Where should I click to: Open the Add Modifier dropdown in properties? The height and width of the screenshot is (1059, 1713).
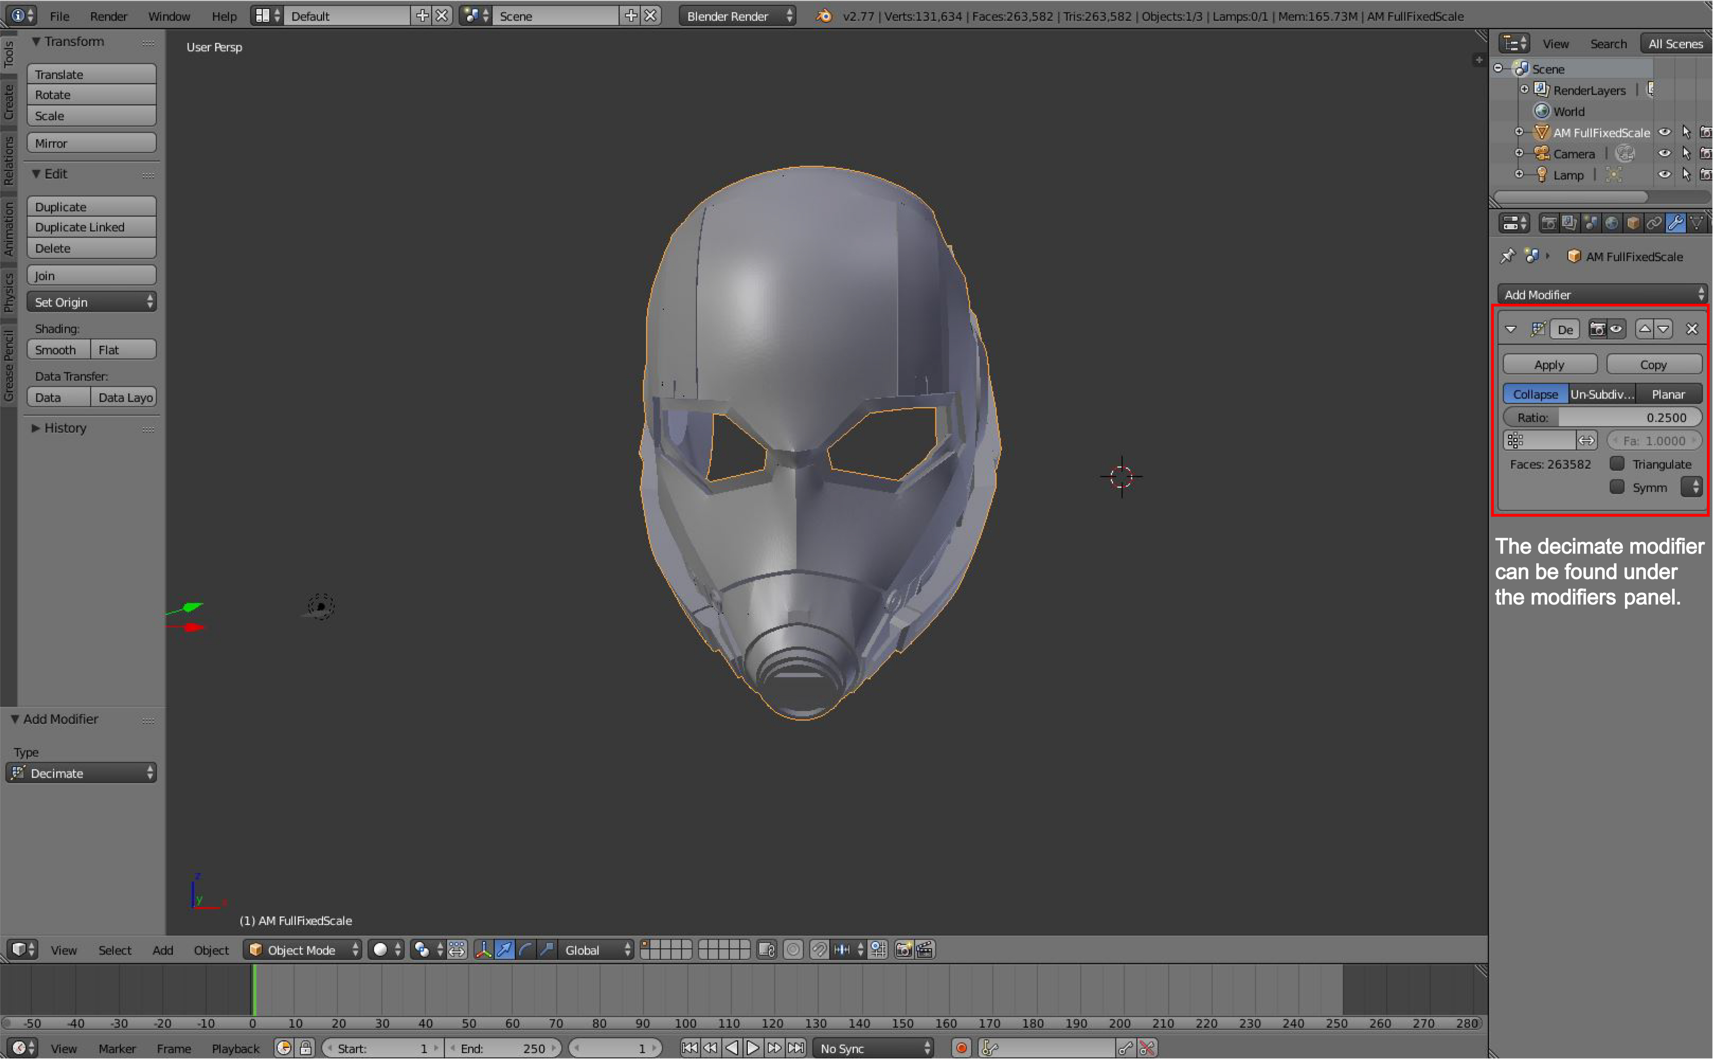click(x=1602, y=294)
